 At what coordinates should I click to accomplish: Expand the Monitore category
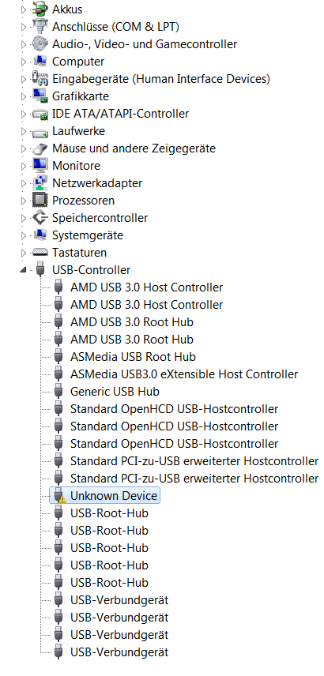[24, 166]
